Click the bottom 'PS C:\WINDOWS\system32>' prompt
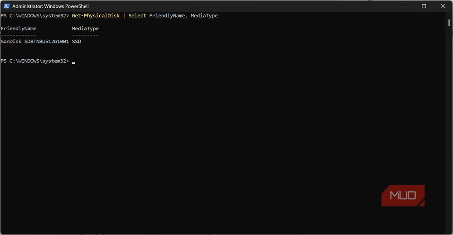Image resolution: width=453 pixels, height=235 pixels. pyautogui.click(x=35, y=61)
